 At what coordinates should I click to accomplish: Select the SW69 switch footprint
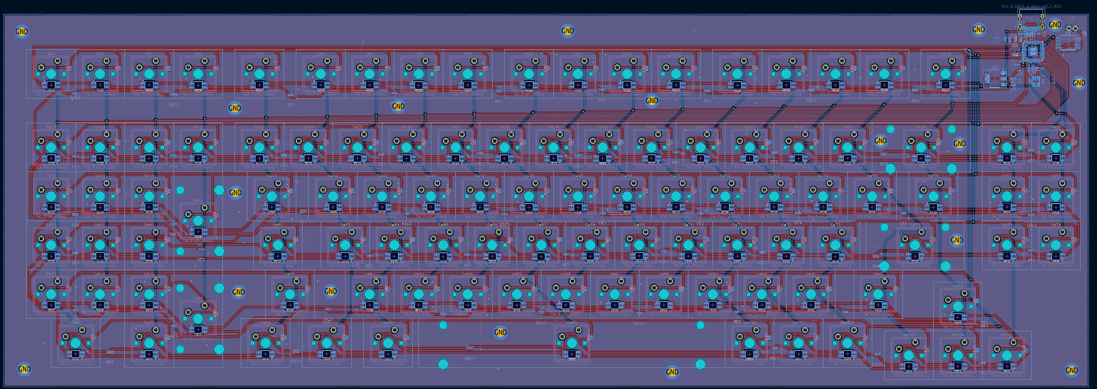[x=639, y=245]
